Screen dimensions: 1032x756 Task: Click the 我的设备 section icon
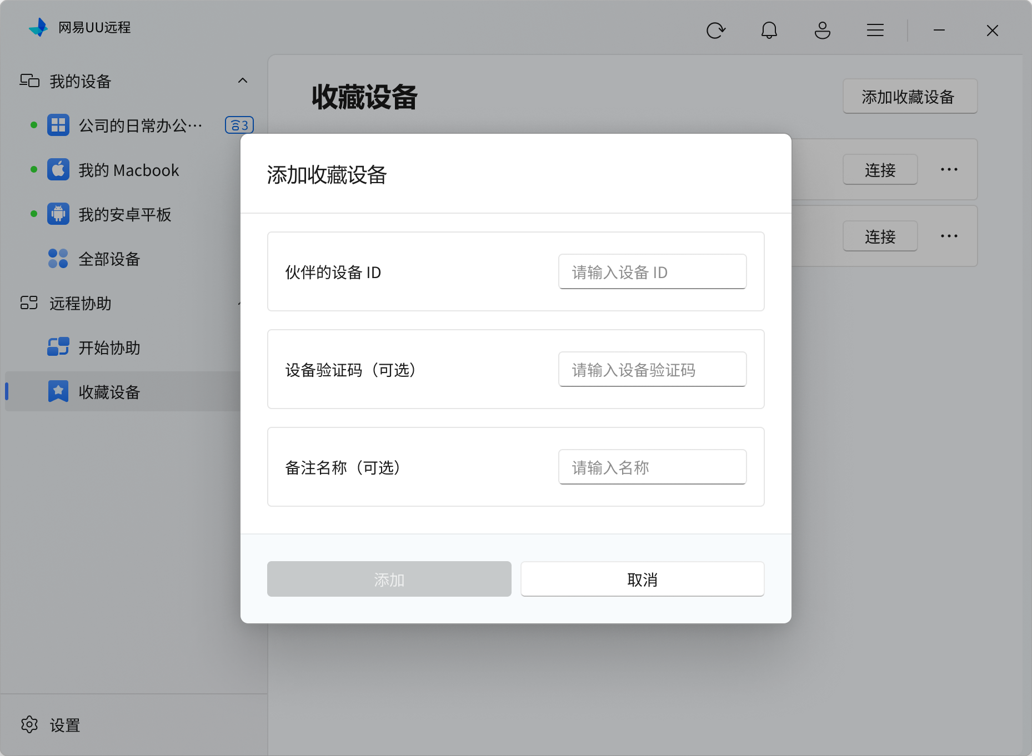pyautogui.click(x=29, y=81)
